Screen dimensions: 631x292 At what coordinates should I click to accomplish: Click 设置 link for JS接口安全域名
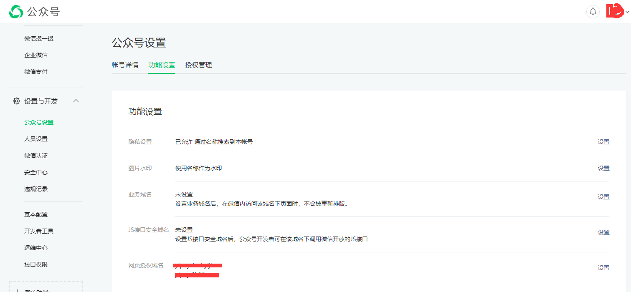tap(603, 232)
